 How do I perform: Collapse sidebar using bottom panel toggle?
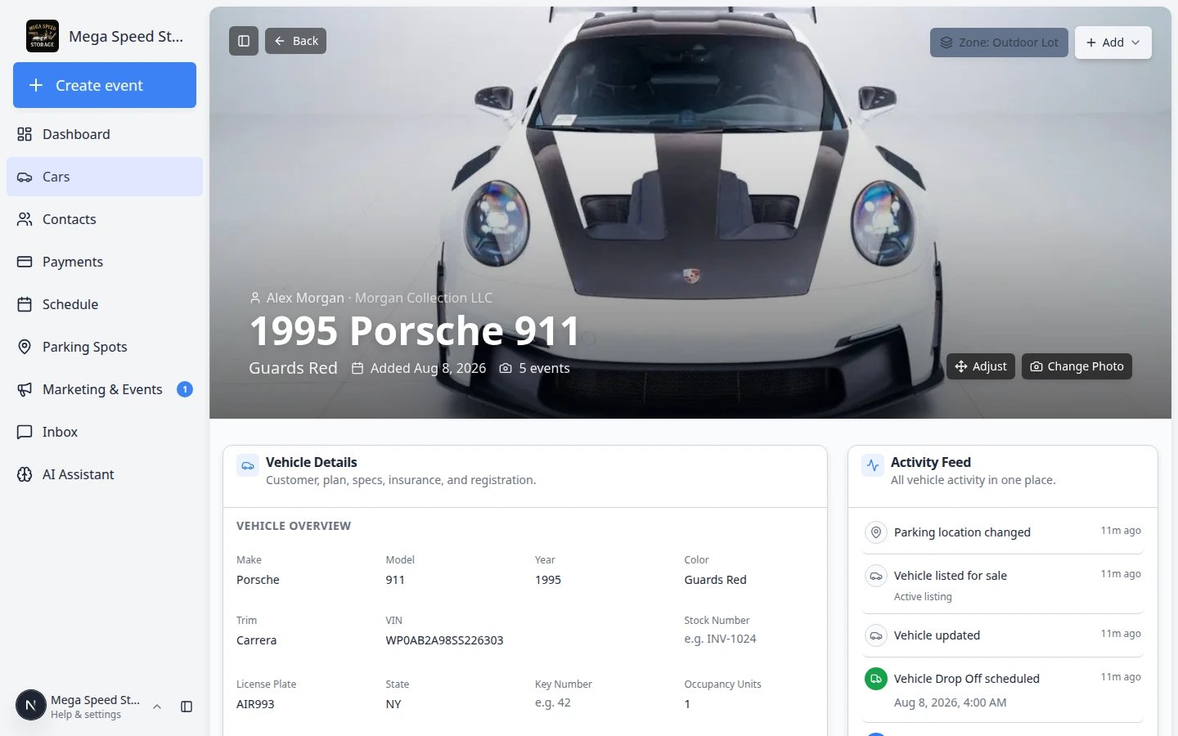[x=187, y=707]
